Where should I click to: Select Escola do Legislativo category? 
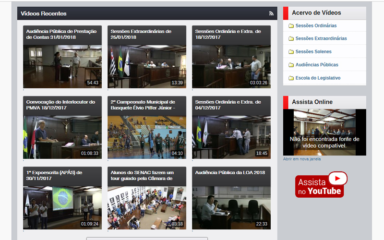[318, 78]
